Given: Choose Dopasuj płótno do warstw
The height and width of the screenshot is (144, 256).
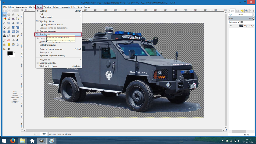Looking at the screenshot, I should [59, 25].
